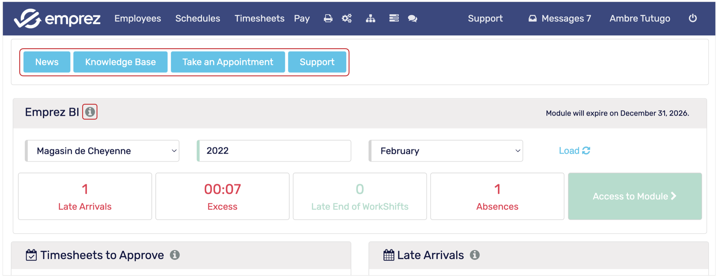Viewport: 721px width, 279px height.
Task: Click the Late Arrivals panel info icon
Action: (x=475, y=255)
